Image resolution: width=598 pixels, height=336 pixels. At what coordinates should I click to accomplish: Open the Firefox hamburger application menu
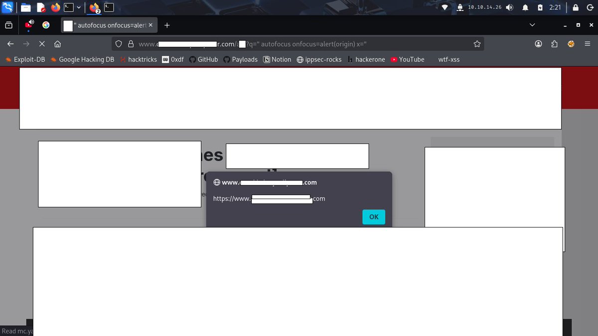coord(588,44)
